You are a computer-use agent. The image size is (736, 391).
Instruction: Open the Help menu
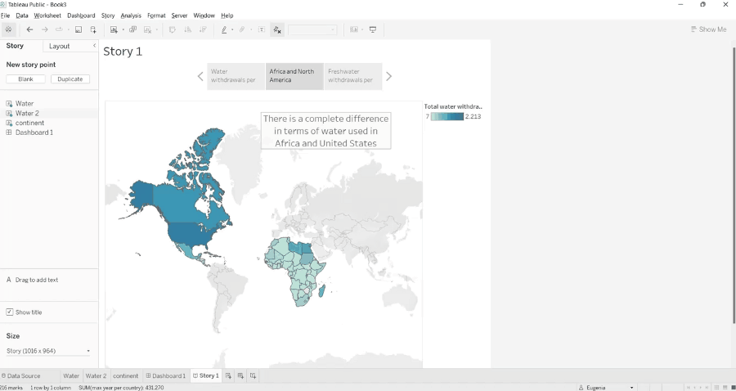[227, 16]
